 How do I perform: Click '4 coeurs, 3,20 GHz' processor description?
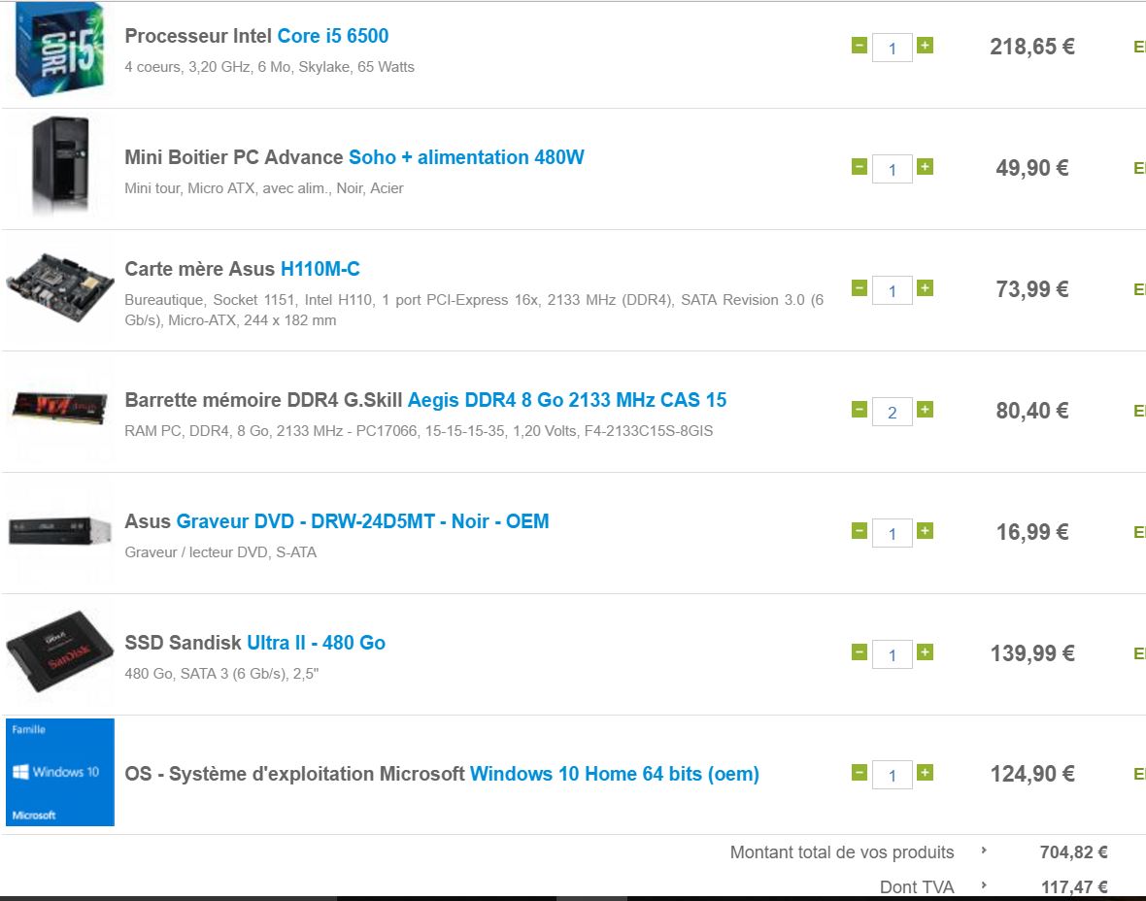point(270,66)
